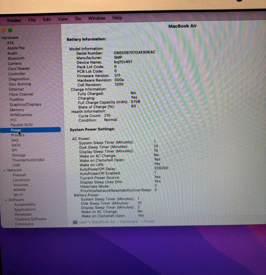Click "user's MacBook Air" in path bar
This screenshot has height=275, width=266.
(97, 222)
